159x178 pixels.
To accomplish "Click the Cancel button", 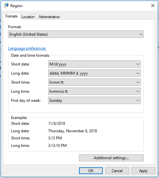I will tap(117, 171).
